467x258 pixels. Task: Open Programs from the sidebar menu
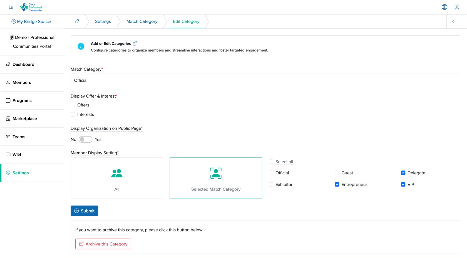click(x=32, y=100)
